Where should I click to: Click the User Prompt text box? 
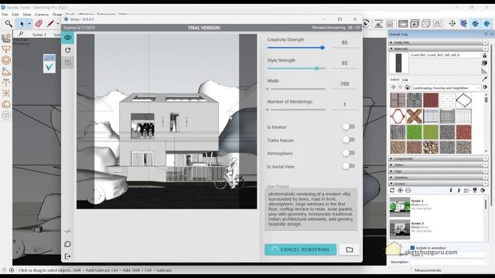pos(311,209)
